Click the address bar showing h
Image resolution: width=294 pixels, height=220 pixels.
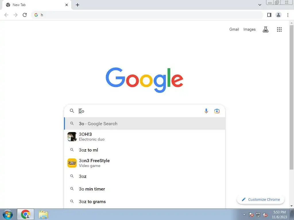(x=147, y=15)
